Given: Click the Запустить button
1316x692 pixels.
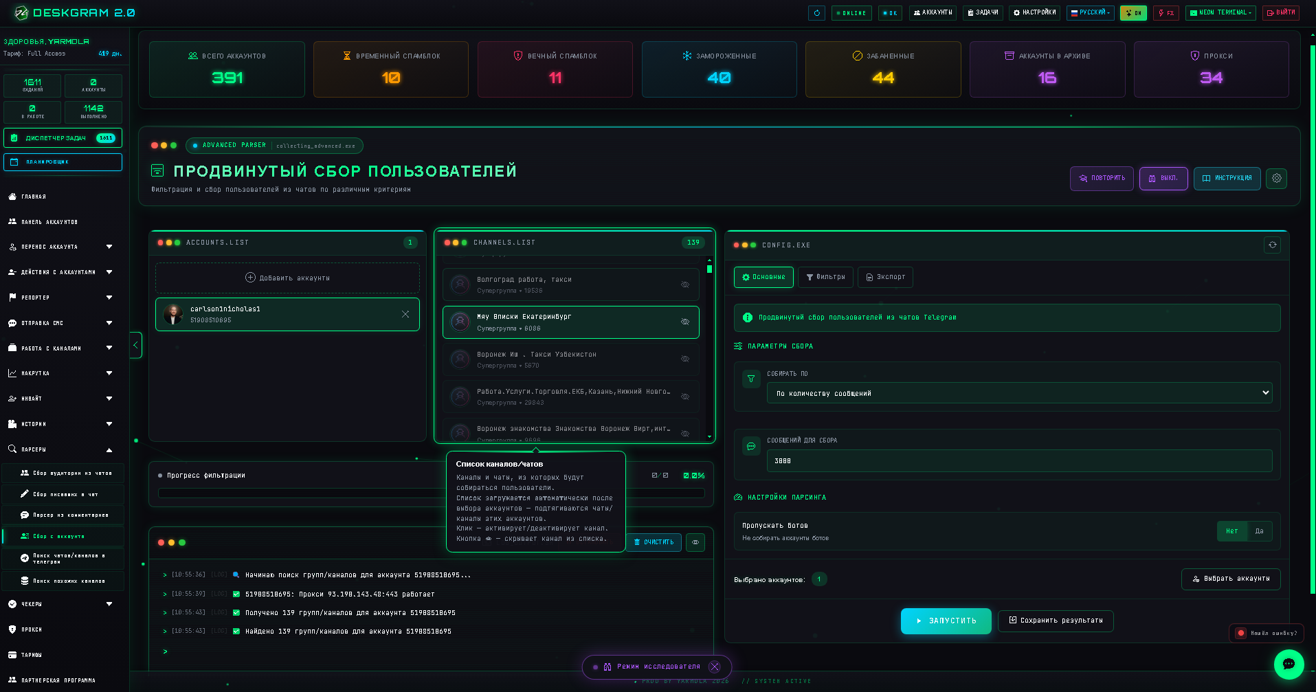Looking at the screenshot, I should pyautogui.click(x=946, y=621).
